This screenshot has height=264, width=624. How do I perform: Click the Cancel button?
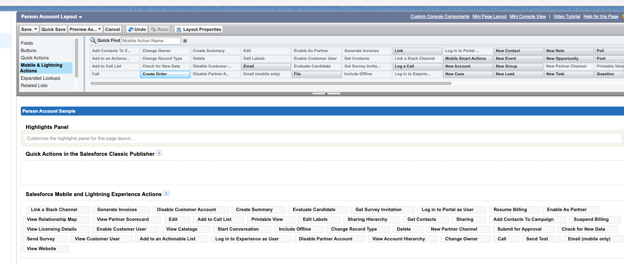(x=112, y=29)
